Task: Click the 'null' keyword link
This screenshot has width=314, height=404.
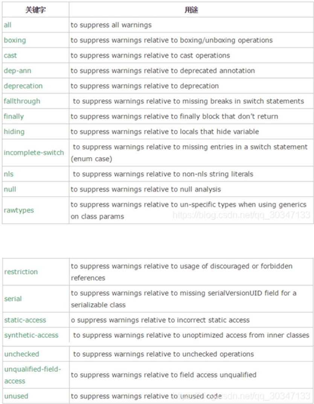Action: click(10, 189)
